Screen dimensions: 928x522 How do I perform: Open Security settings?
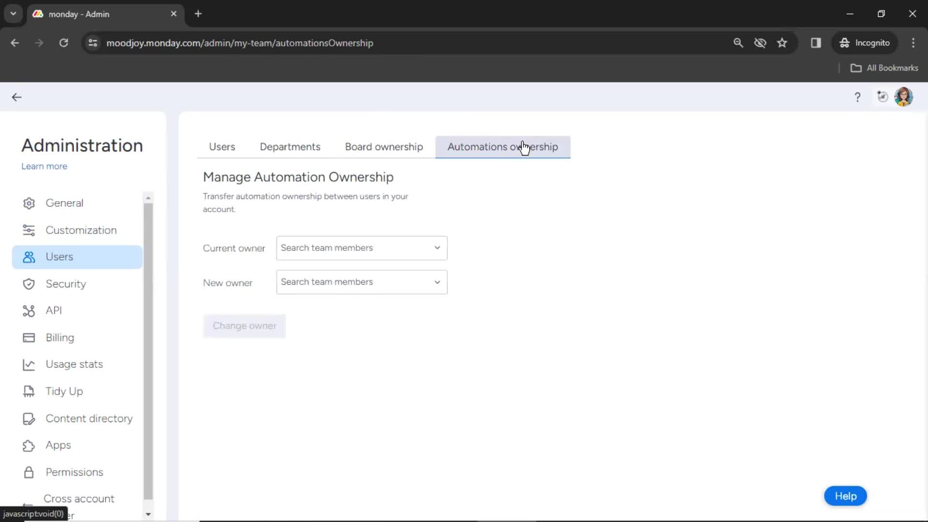click(x=66, y=284)
